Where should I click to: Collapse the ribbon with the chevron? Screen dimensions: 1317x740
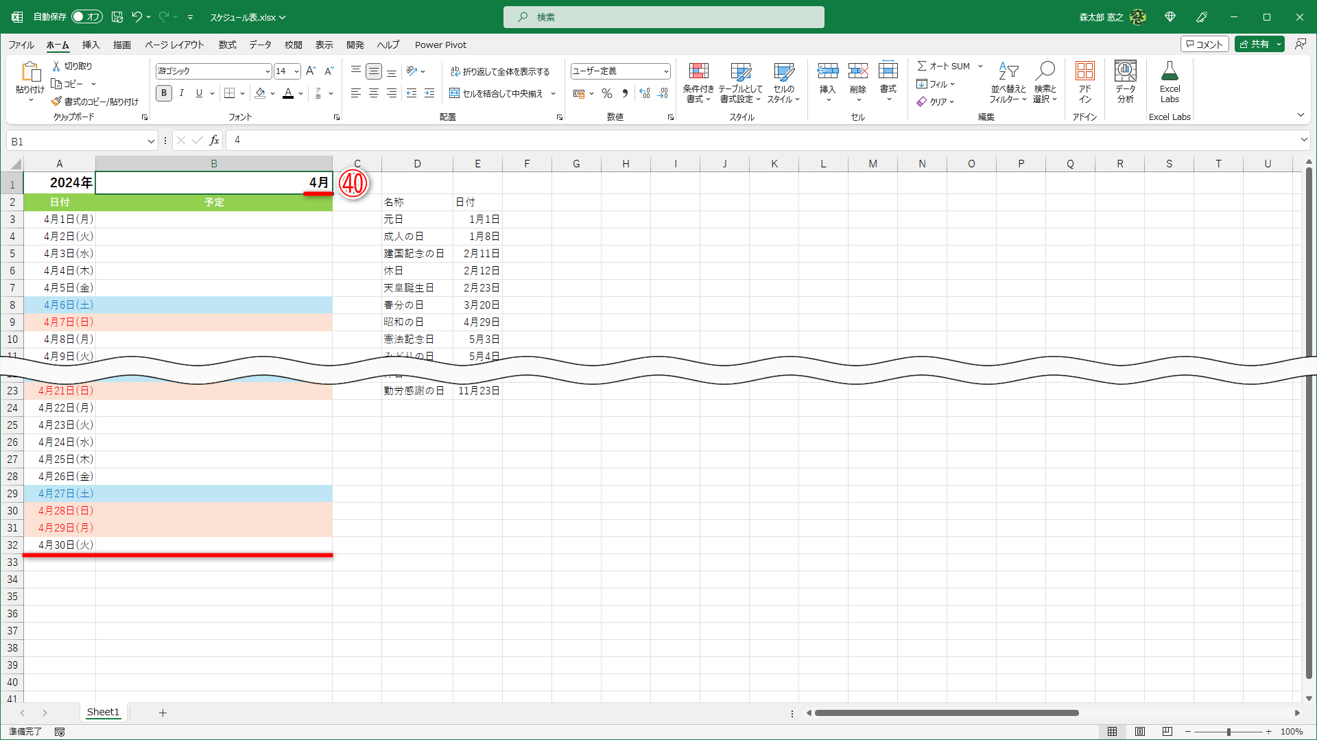pos(1301,115)
